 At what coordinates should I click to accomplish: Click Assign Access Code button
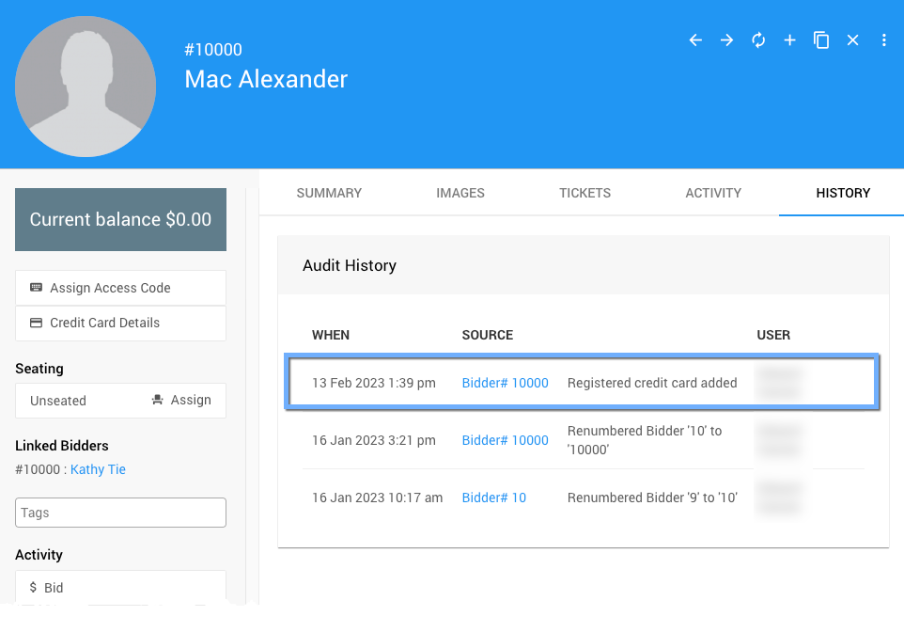[x=120, y=288]
